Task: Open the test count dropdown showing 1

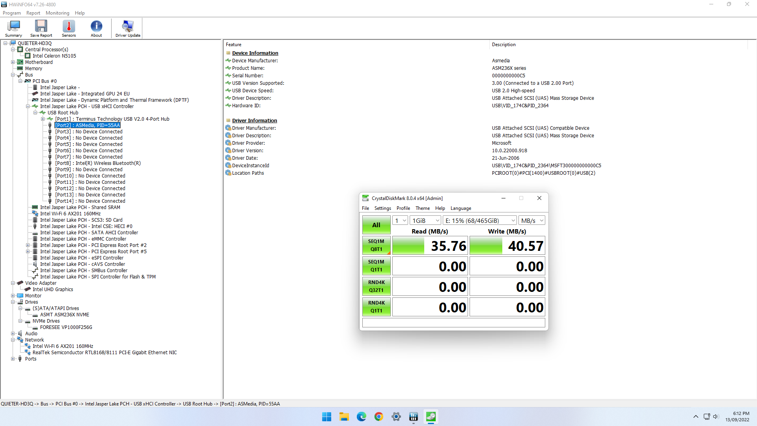Action: (400, 220)
